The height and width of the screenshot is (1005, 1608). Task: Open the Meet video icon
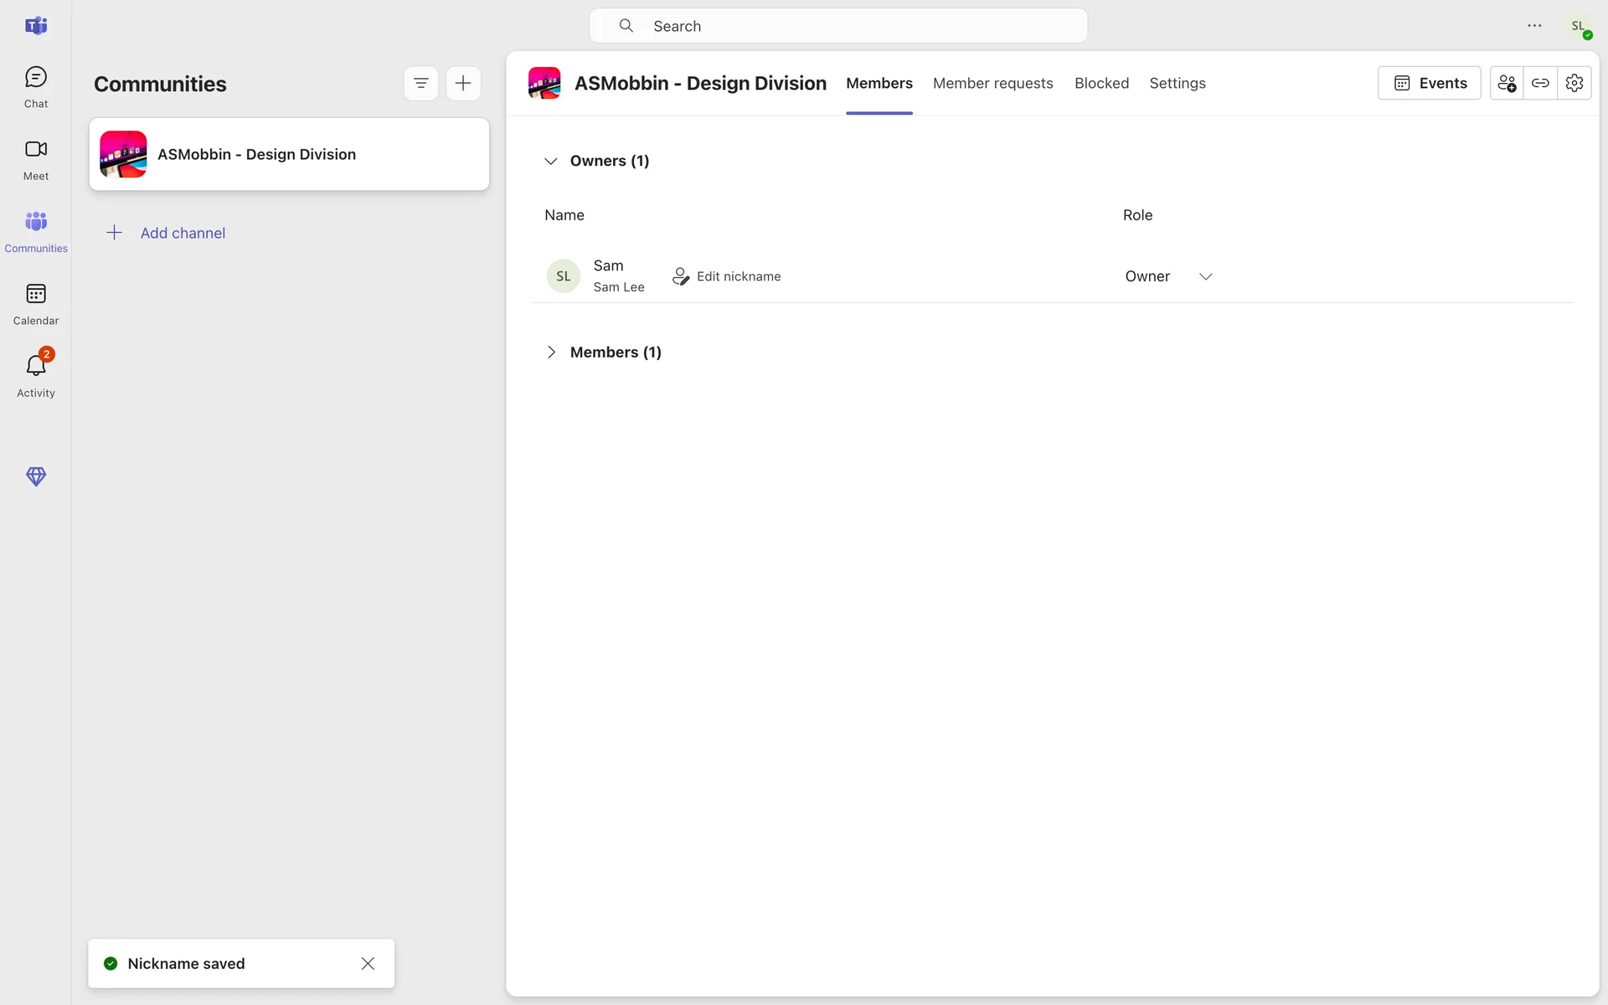point(35,158)
